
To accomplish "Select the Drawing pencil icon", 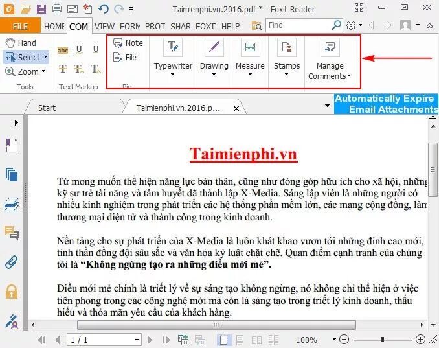I will pyautogui.click(x=214, y=47).
